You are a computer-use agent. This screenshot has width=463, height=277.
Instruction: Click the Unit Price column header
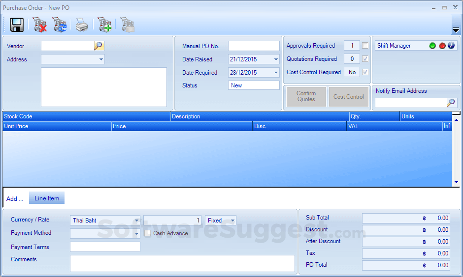coord(57,126)
